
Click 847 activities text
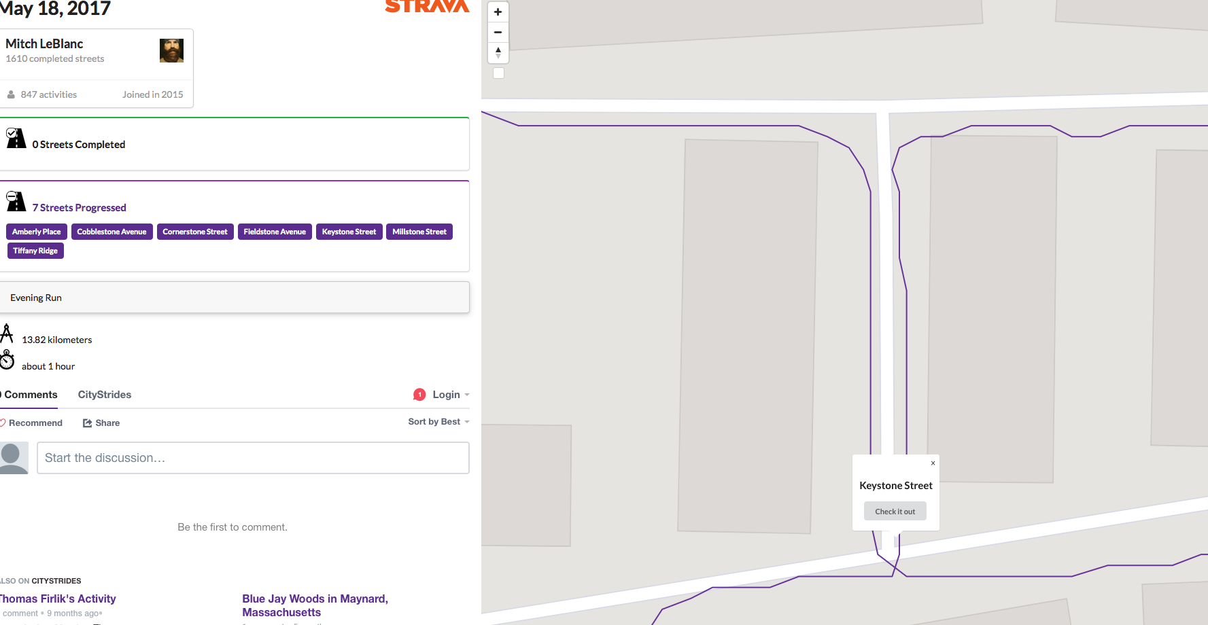point(49,94)
